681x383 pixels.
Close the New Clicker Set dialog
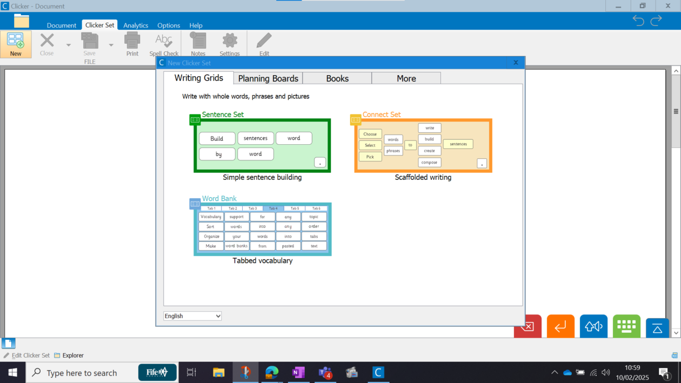516,63
